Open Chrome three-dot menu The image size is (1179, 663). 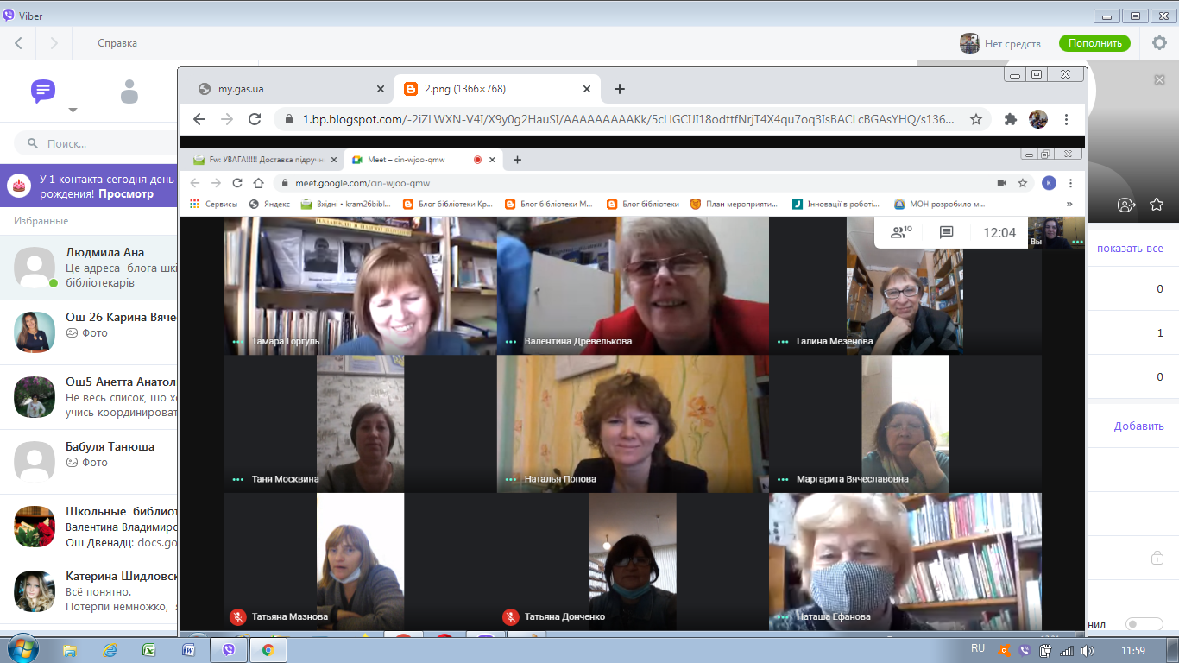point(1067,120)
